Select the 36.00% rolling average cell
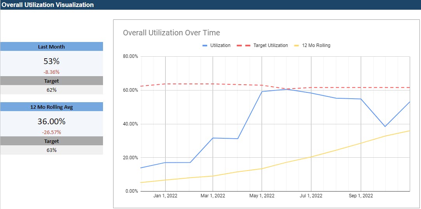The height and width of the screenshot is (209, 421). [51, 121]
